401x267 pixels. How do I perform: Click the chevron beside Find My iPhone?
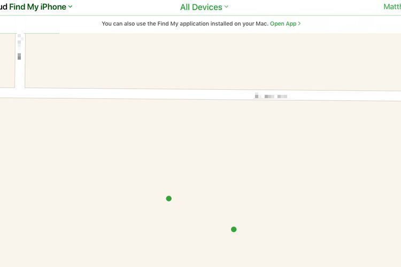tap(71, 7)
